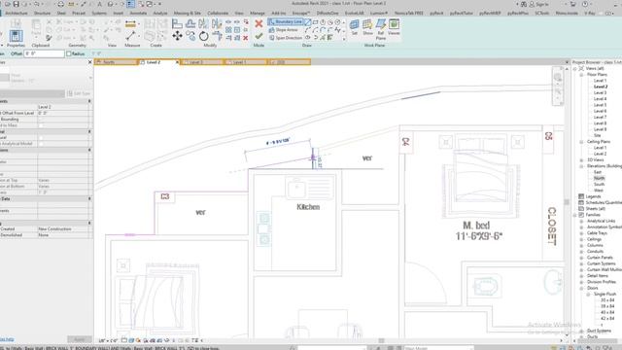Image resolution: width=622 pixels, height=350 pixels.
Task: Click the Offset input field
Action: point(44,53)
